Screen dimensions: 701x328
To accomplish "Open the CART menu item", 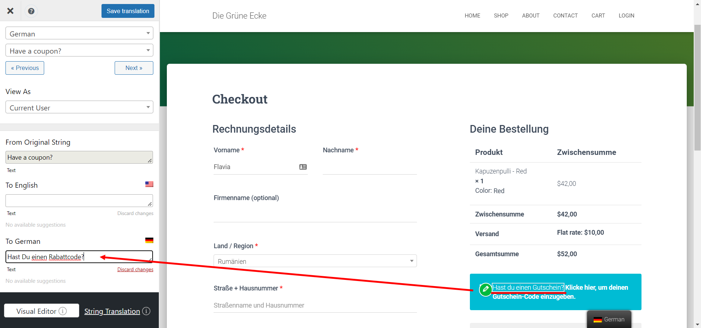I will click(x=598, y=16).
